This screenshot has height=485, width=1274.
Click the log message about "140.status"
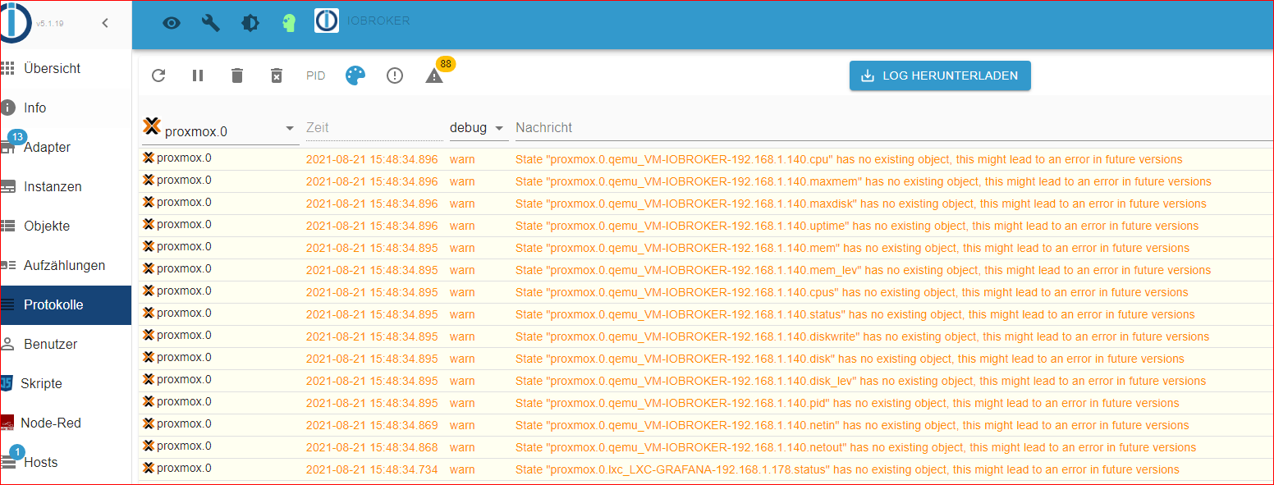(855, 314)
